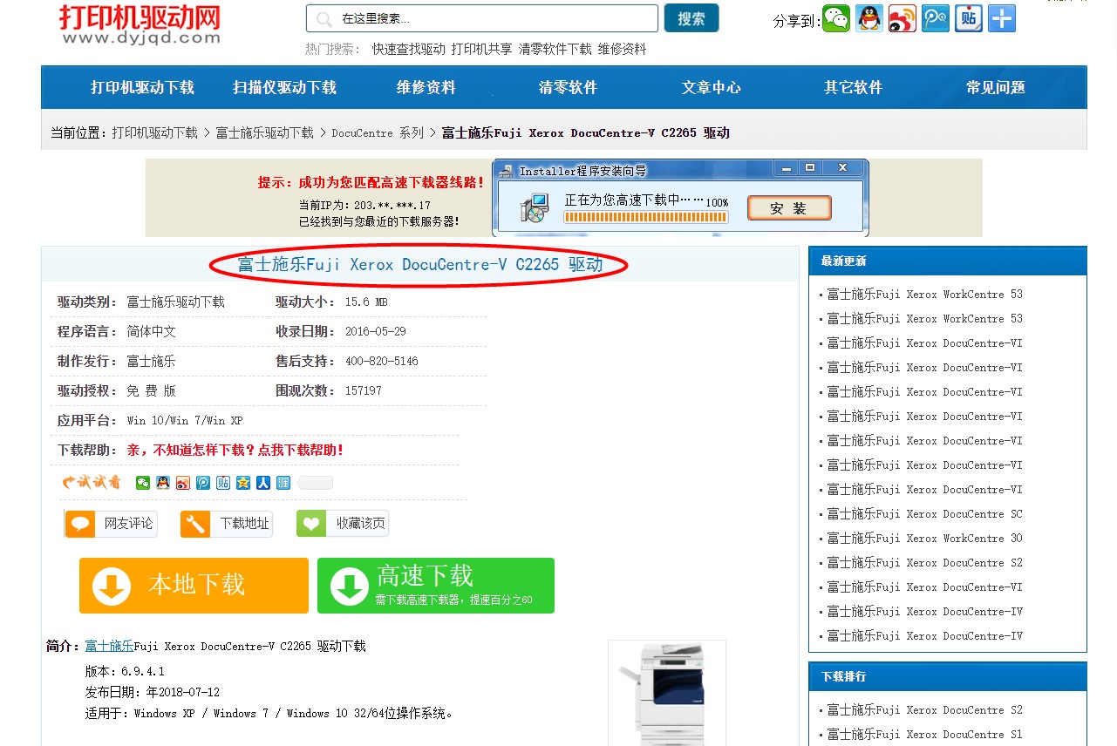Open sidebar link Fuji Xerox WorkCentre 30

pyautogui.click(x=925, y=539)
